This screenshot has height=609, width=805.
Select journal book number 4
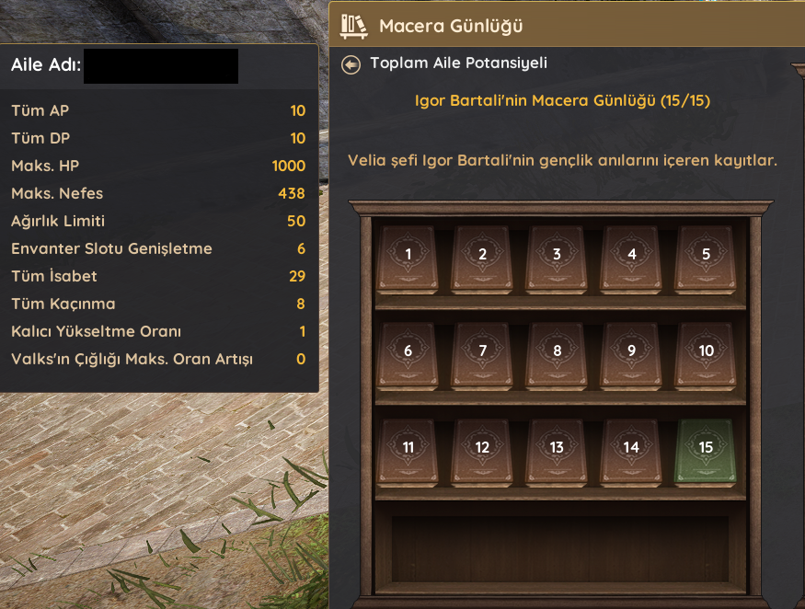click(x=631, y=259)
